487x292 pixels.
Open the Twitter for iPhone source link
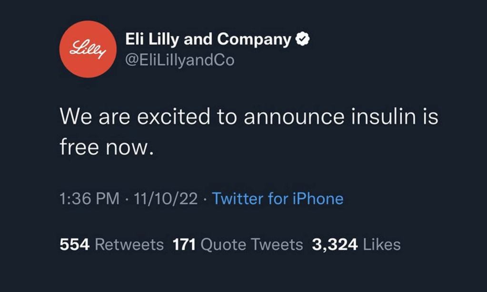[278, 199]
